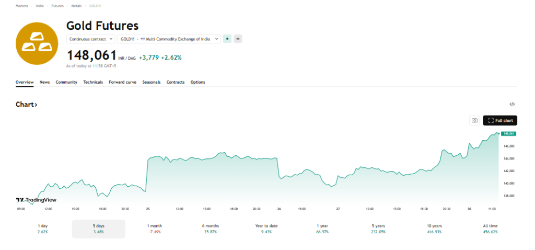Click the Gold Futures title
Screen dimensions: 535x250
point(102,26)
